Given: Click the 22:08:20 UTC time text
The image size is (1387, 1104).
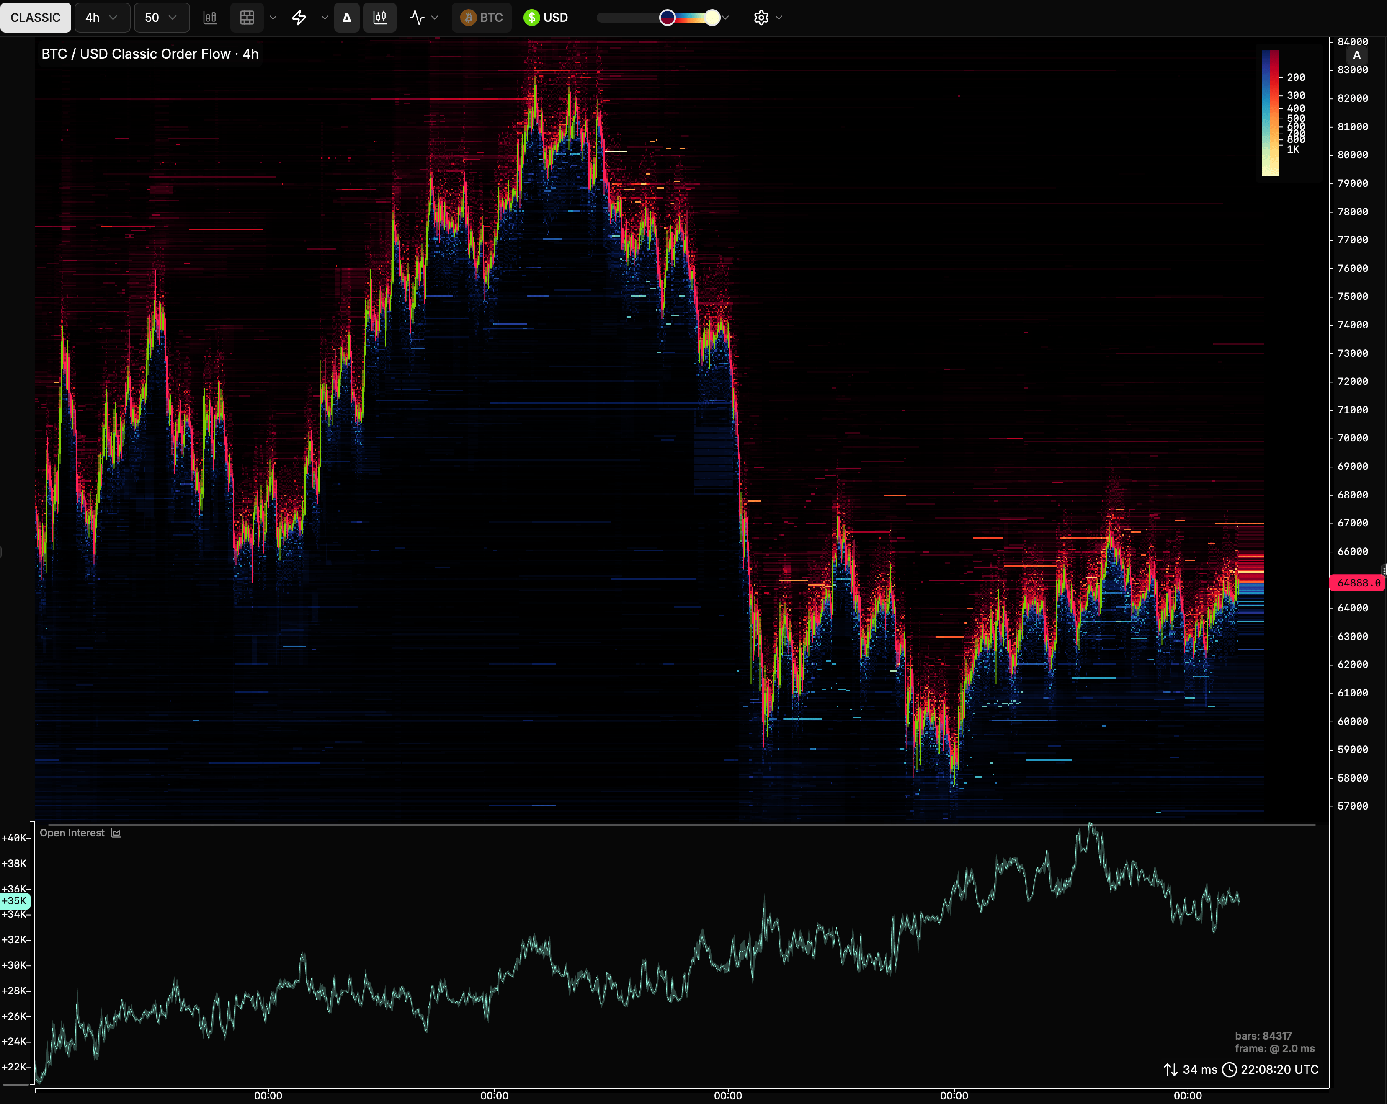Looking at the screenshot, I should click(x=1279, y=1069).
